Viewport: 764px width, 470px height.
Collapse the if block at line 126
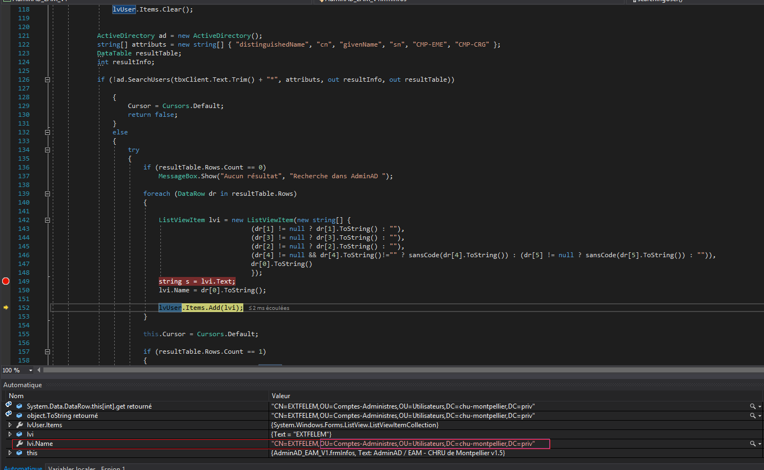(x=47, y=80)
